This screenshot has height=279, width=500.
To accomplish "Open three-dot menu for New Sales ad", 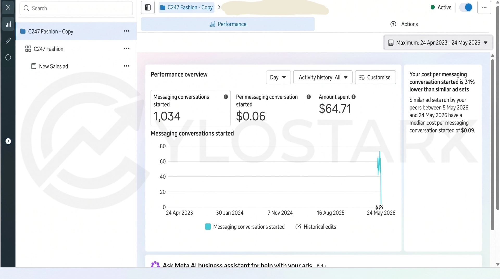I will pyautogui.click(x=127, y=66).
